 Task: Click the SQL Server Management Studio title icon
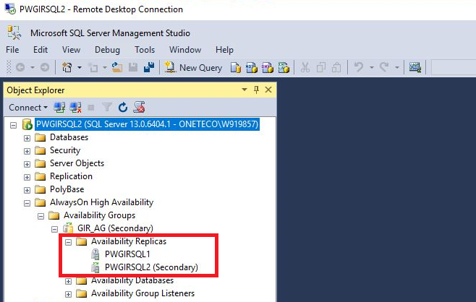[14, 33]
